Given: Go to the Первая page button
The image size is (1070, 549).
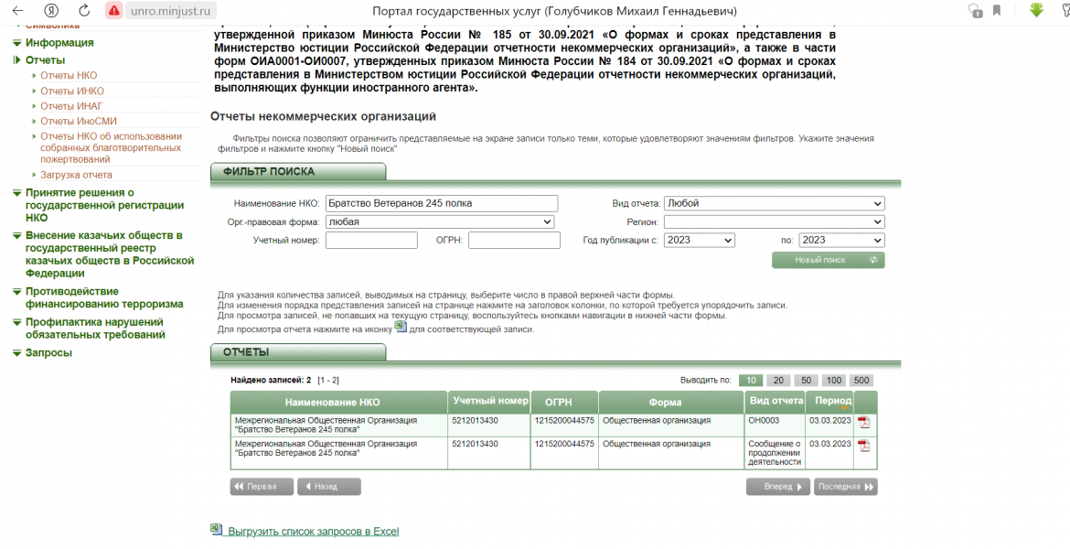Looking at the screenshot, I should 262,487.
